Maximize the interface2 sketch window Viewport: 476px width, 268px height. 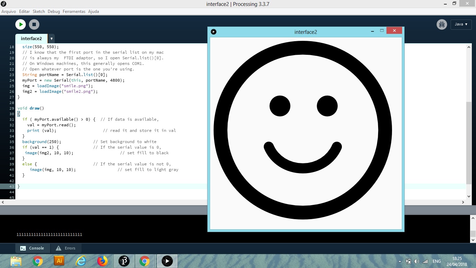click(382, 31)
